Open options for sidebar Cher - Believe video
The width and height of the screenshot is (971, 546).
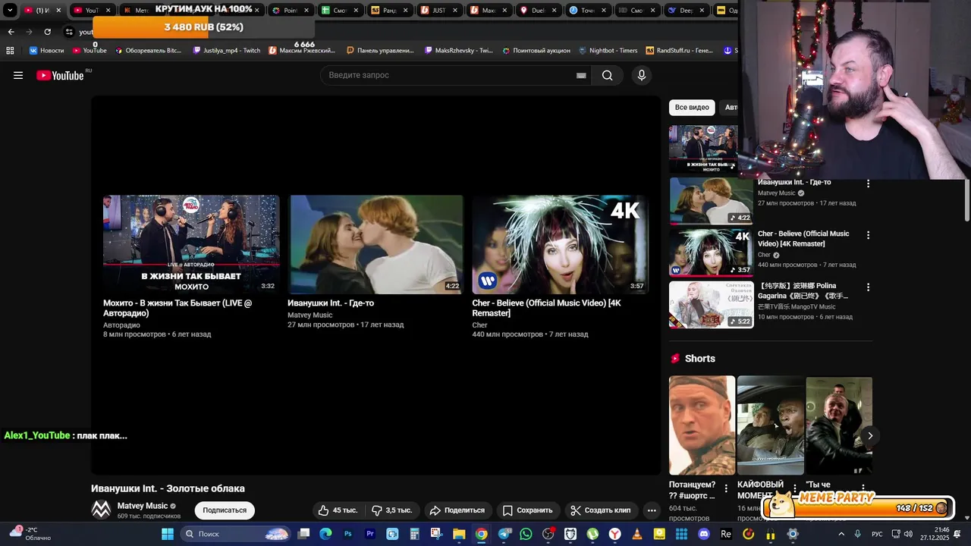[868, 235]
